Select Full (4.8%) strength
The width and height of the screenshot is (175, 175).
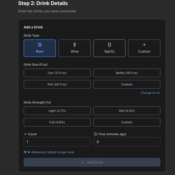(x=57, y=122)
